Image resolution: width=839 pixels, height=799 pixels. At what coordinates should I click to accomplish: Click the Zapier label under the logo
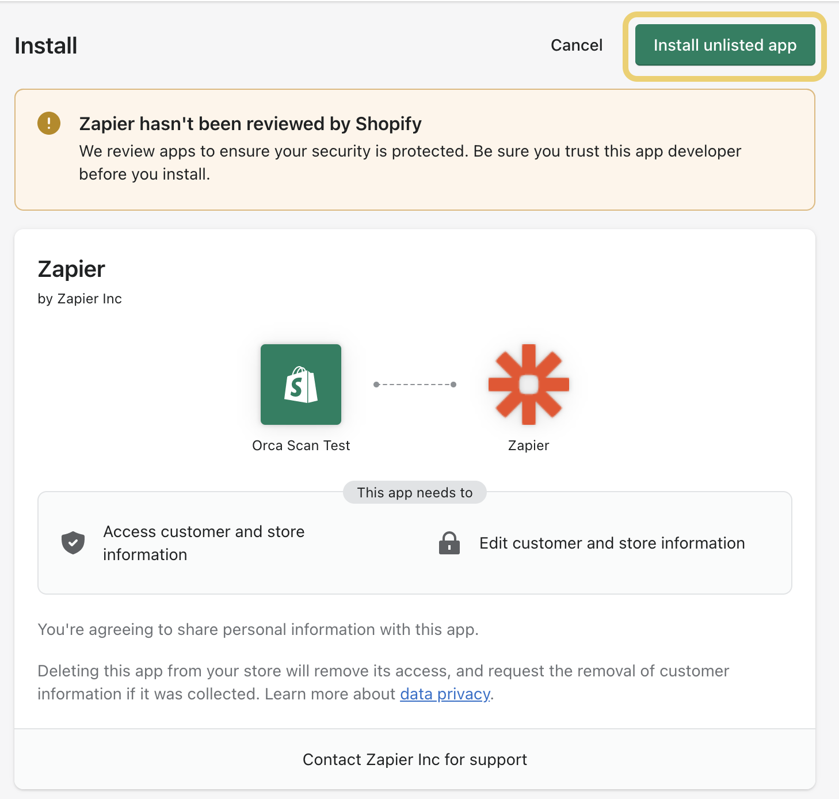tap(528, 446)
